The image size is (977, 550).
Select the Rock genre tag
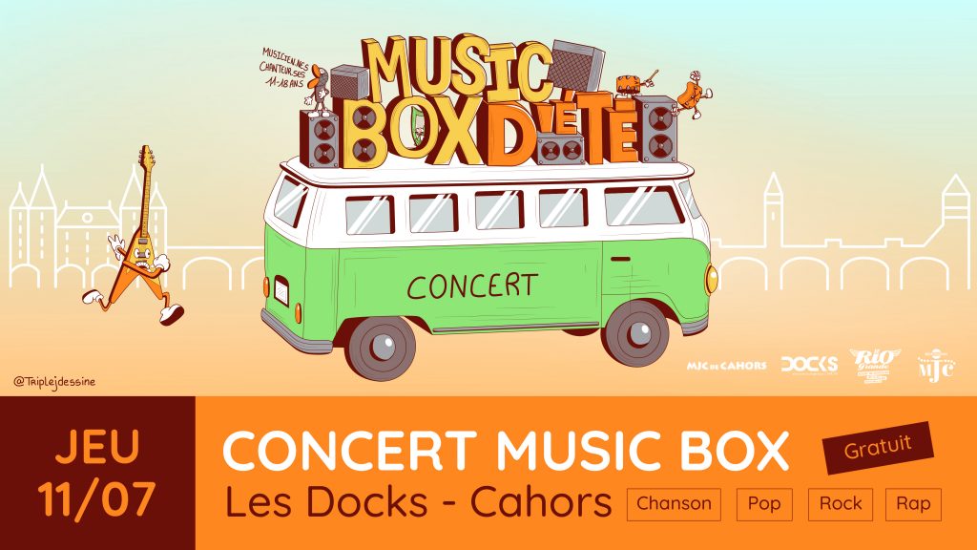841,504
